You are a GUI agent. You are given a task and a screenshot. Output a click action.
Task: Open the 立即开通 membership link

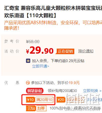point(40,66)
